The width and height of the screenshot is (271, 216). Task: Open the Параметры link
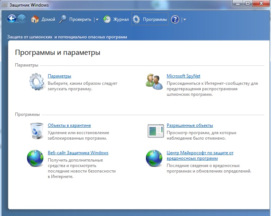pyautogui.click(x=59, y=76)
